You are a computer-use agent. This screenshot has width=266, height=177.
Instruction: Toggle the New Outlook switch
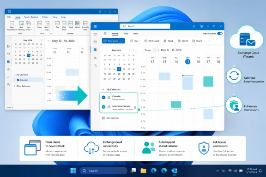tap(220, 34)
